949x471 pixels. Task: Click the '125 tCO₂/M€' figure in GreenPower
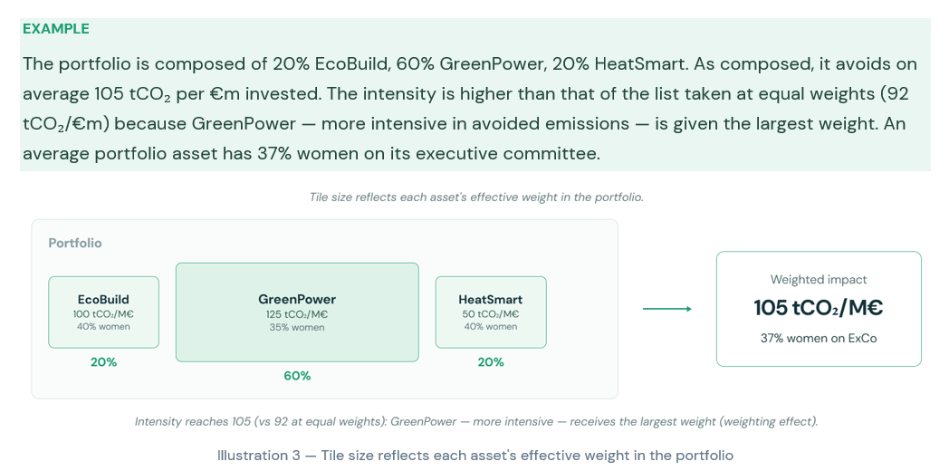[x=297, y=314]
